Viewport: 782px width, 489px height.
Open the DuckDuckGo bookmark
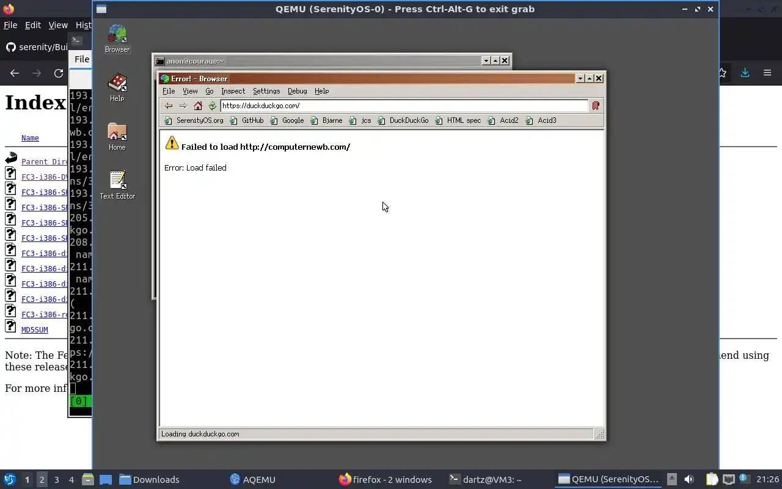coord(403,120)
